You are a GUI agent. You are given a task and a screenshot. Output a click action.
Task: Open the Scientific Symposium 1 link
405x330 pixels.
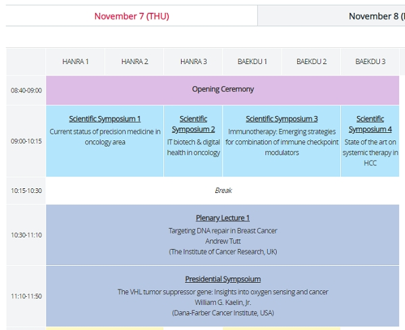[x=105, y=119]
